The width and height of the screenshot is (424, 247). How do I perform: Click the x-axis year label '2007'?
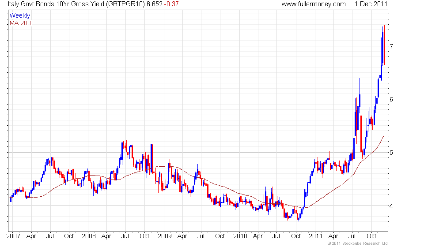tap(13, 236)
